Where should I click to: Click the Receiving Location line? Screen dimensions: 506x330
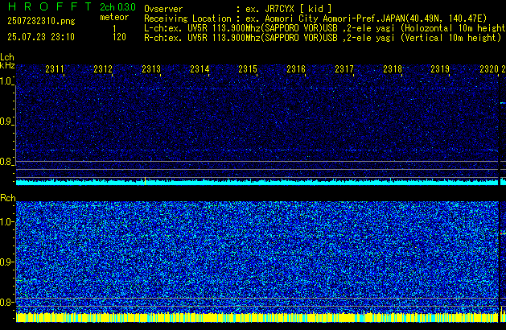click(315, 19)
